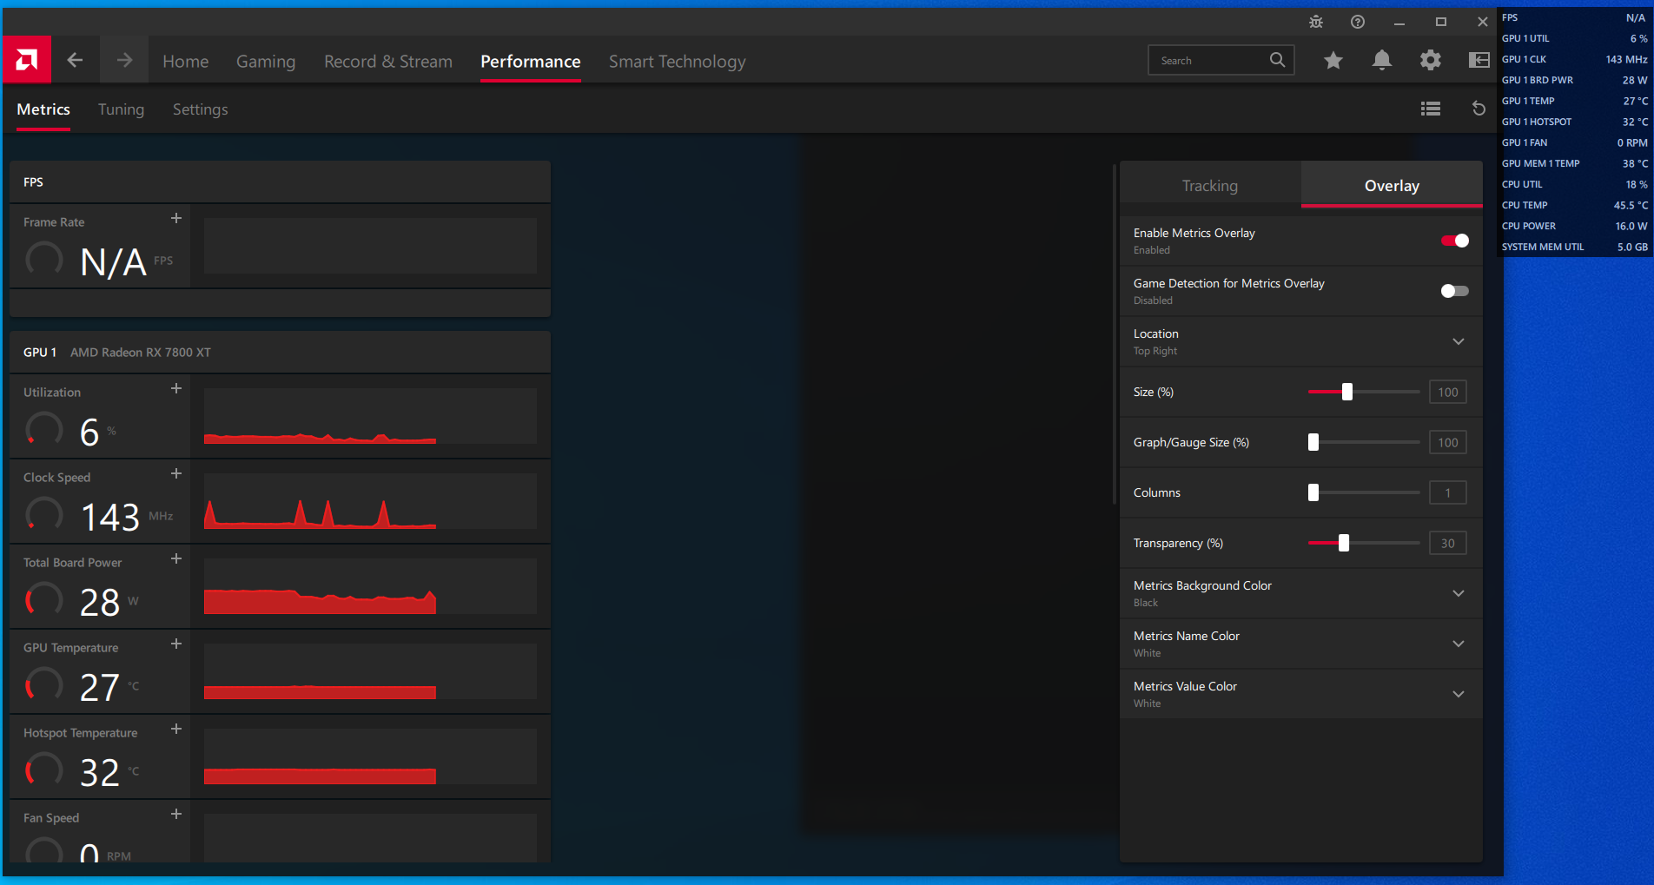The height and width of the screenshot is (885, 1654).
Task: Click the FPS section header
Action: tap(280, 182)
